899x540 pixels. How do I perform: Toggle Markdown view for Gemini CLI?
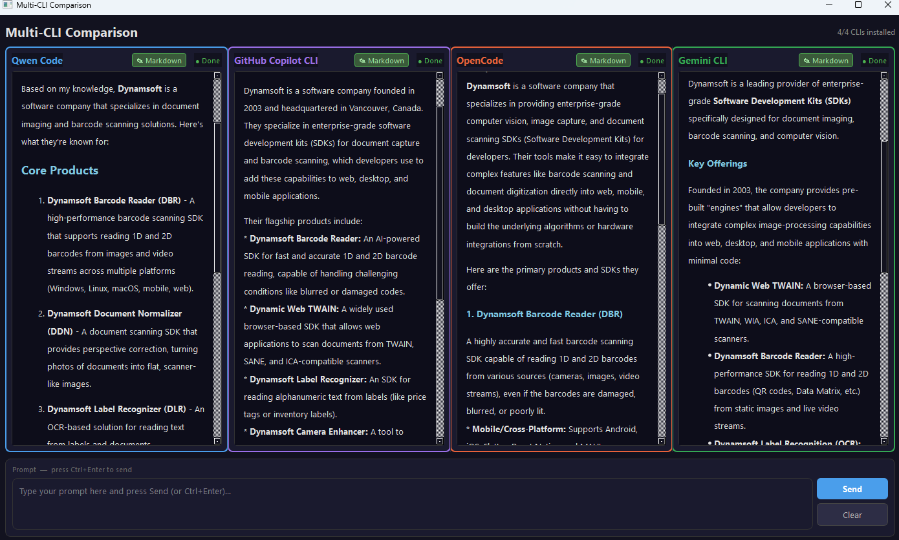826,60
